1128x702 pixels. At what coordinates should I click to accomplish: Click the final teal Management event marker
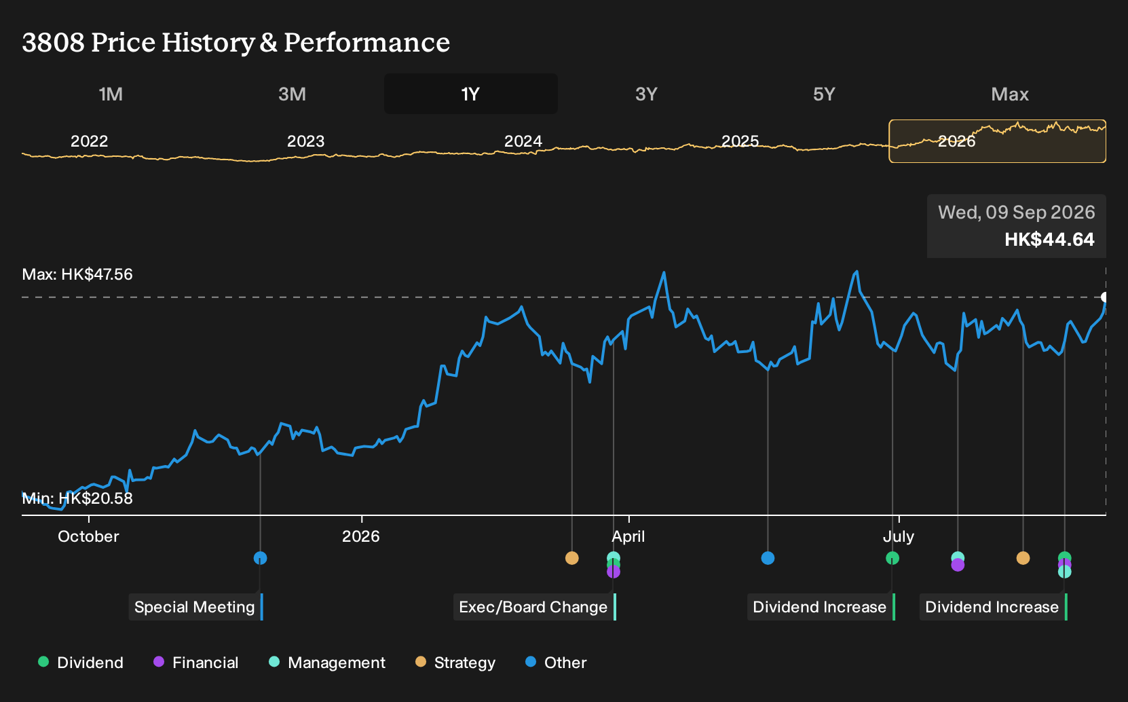1065,572
